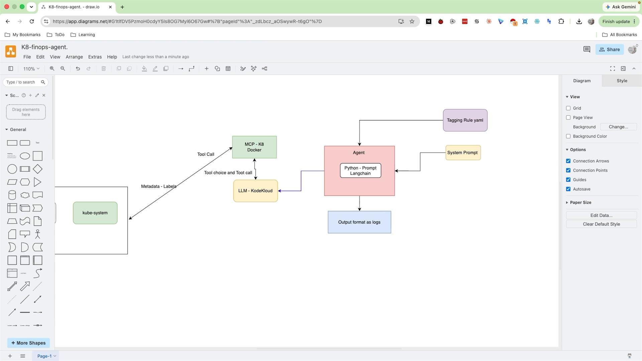Collapse the View section
The image size is (642, 361).
click(573, 97)
